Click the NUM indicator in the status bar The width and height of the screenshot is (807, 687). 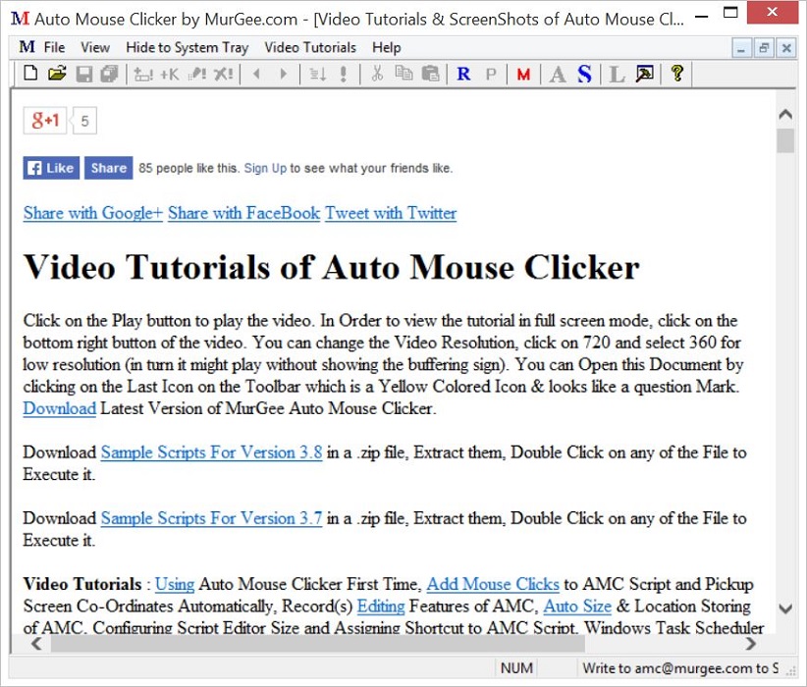pos(516,668)
